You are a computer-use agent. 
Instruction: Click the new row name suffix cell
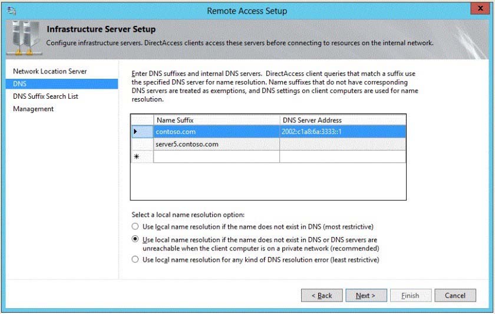pos(217,156)
